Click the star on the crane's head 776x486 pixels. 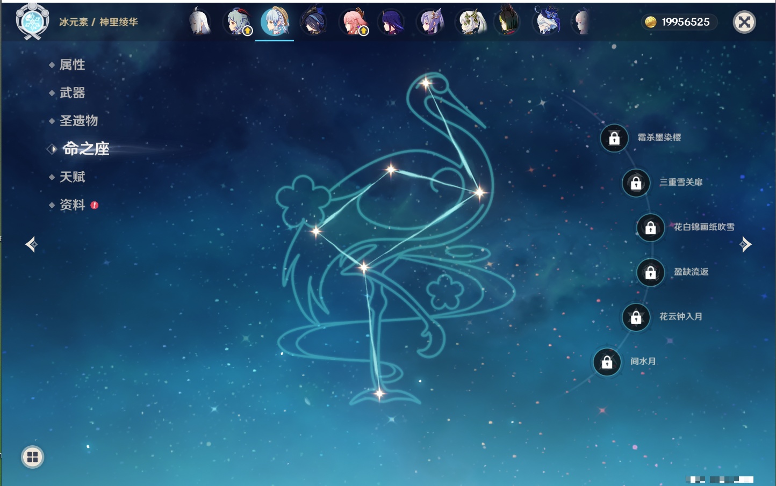(426, 83)
